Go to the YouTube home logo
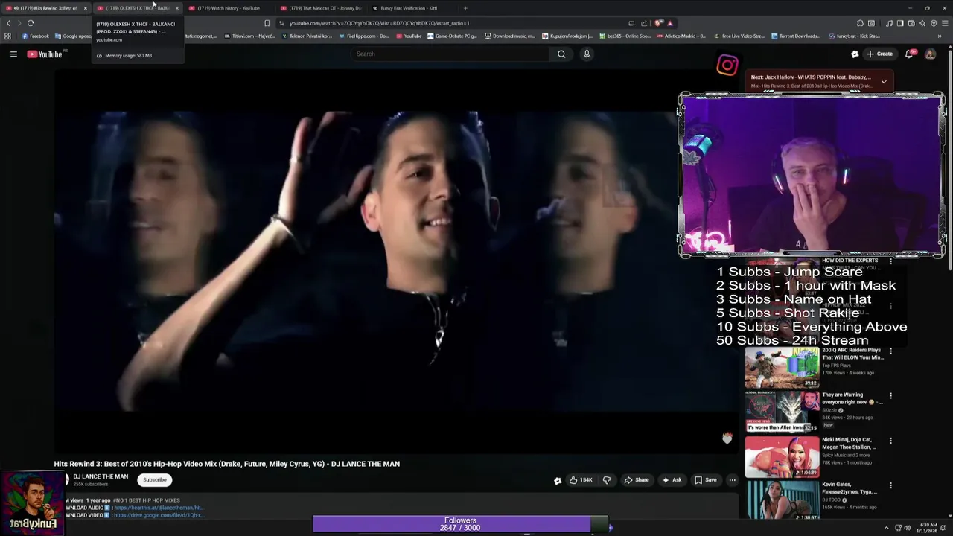953x536 pixels. pyautogui.click(x=45, y=54)
